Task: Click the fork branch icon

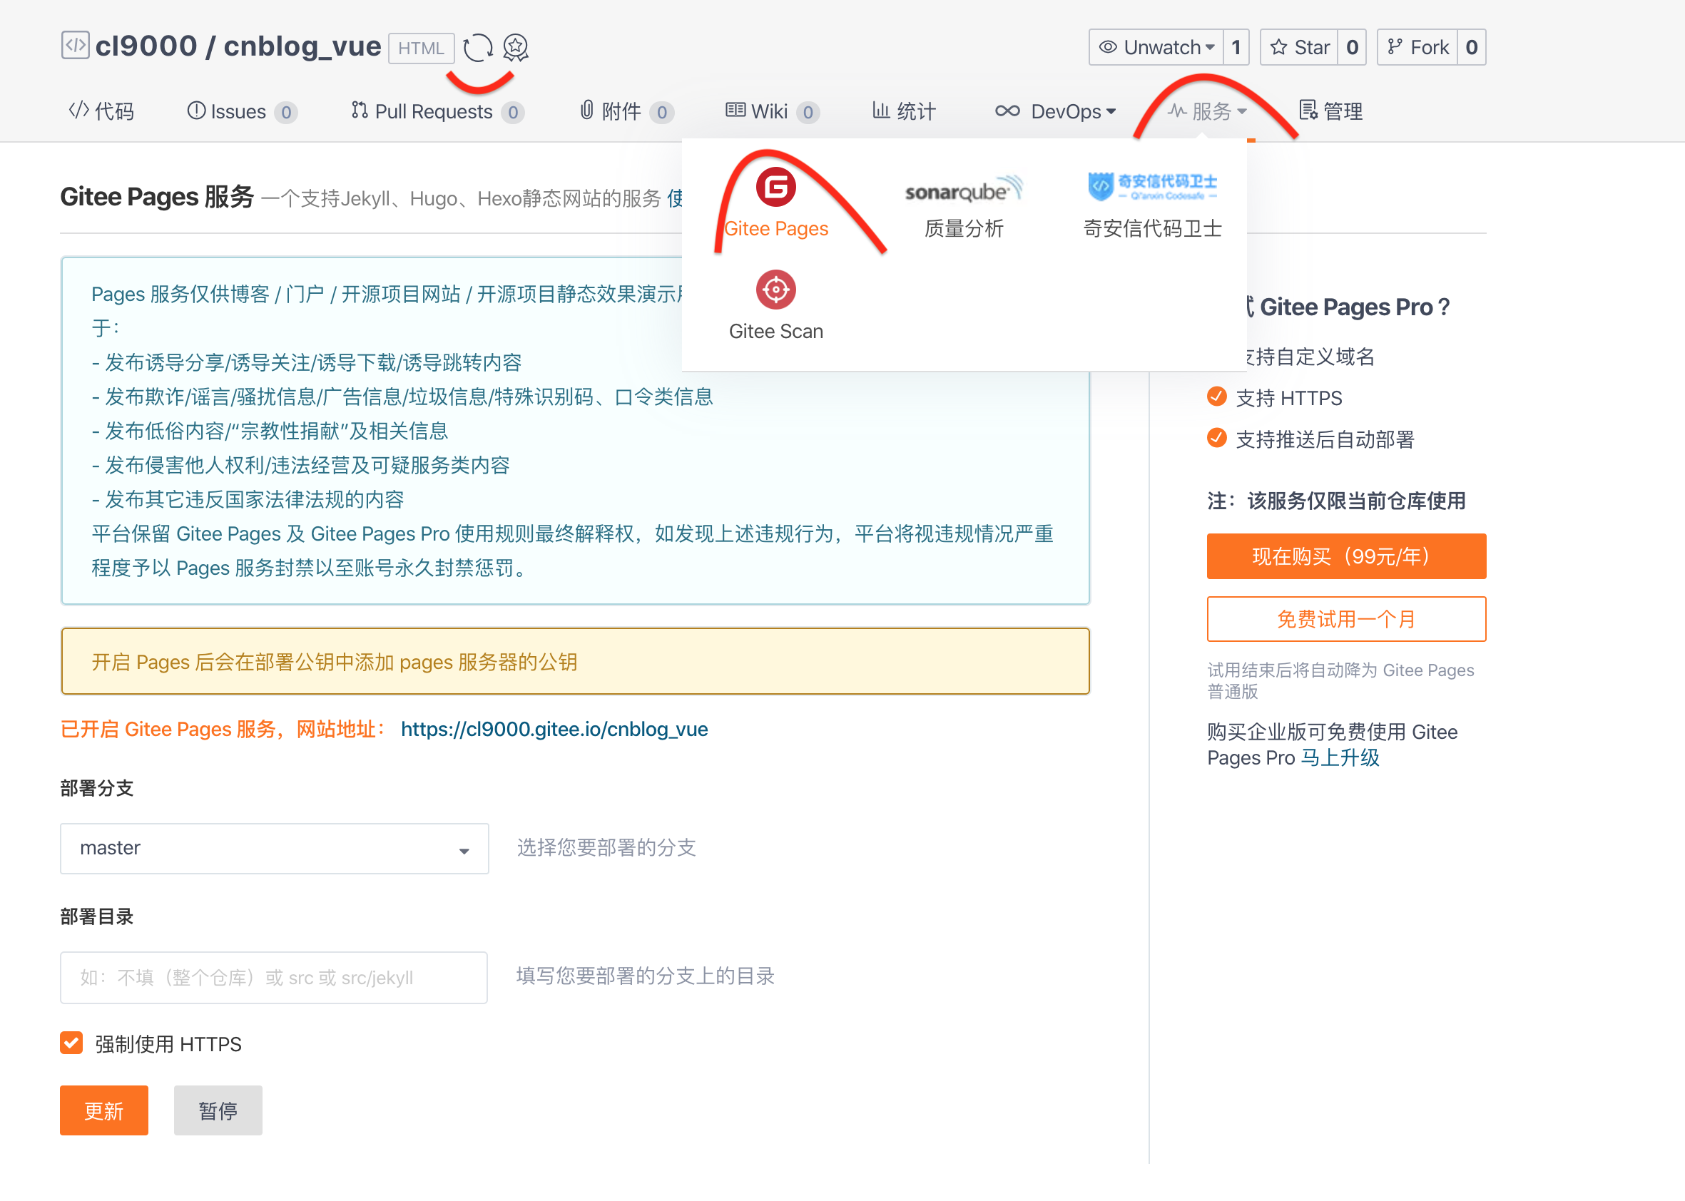Action: [x=1395, y=47]
